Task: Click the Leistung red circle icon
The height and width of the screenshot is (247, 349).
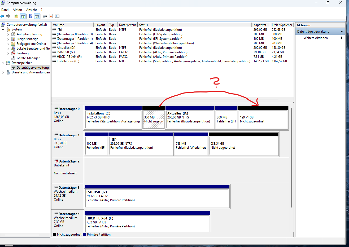Action: 13,53
